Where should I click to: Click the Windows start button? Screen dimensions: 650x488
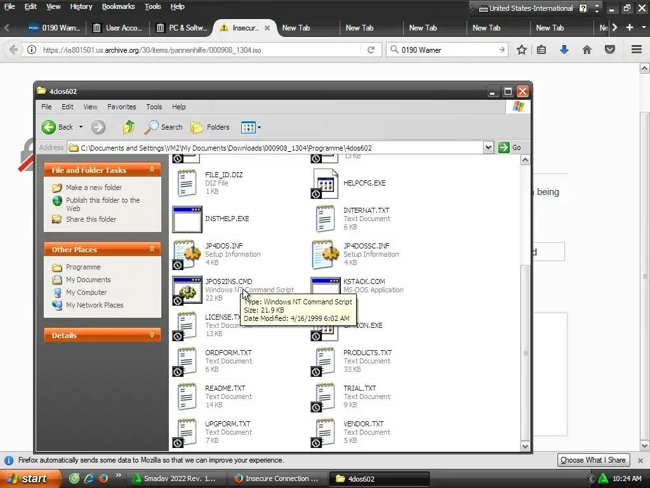(x=29, y=478)
